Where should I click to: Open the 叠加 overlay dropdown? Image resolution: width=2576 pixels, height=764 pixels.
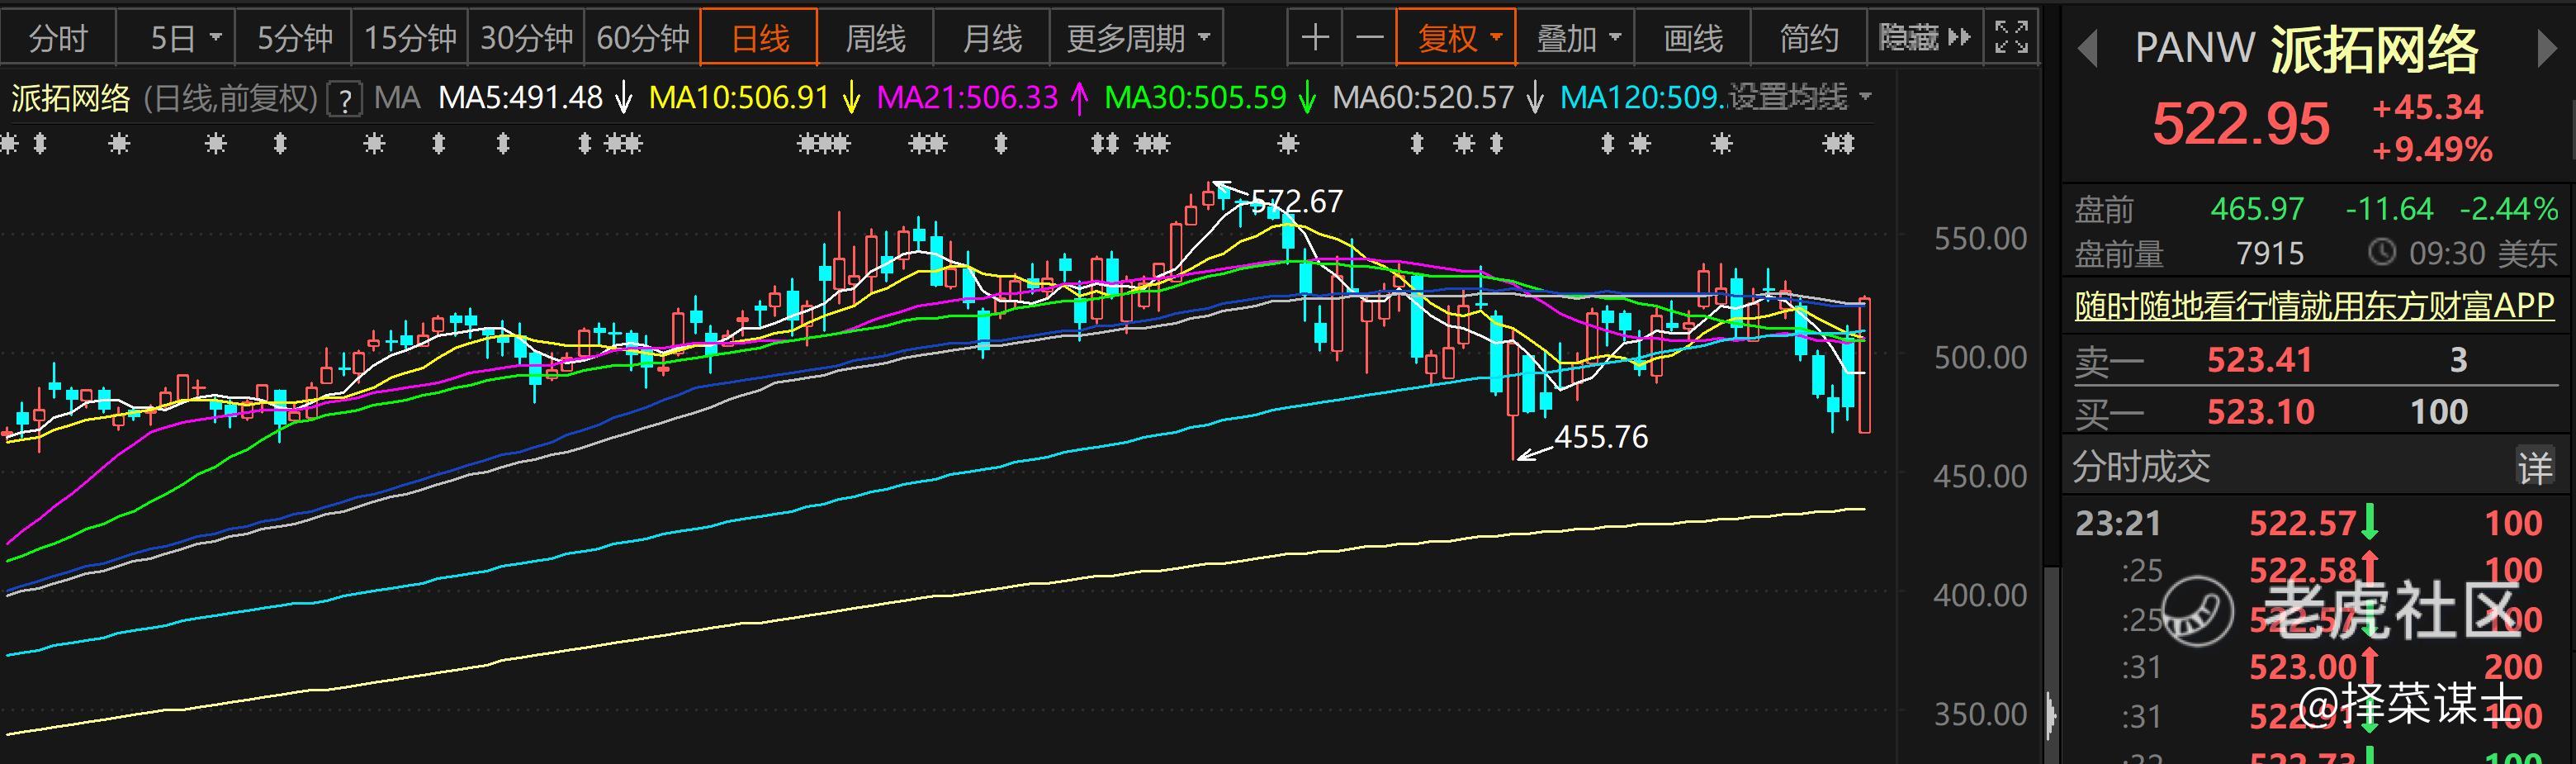[1575, 38]
